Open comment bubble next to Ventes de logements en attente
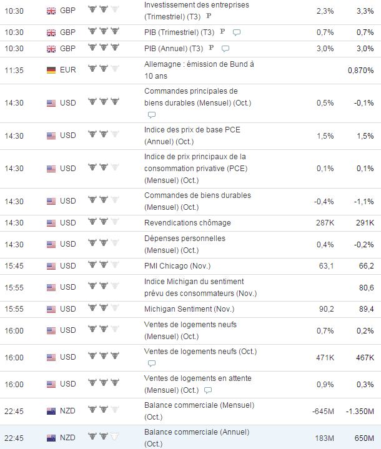 (208, 390)
